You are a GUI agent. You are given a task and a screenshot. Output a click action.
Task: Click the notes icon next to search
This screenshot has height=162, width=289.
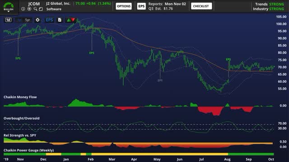[x=41, y=9]
